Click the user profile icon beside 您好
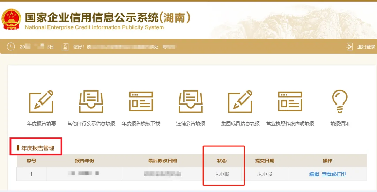377x192 pixels. [65, 47]
